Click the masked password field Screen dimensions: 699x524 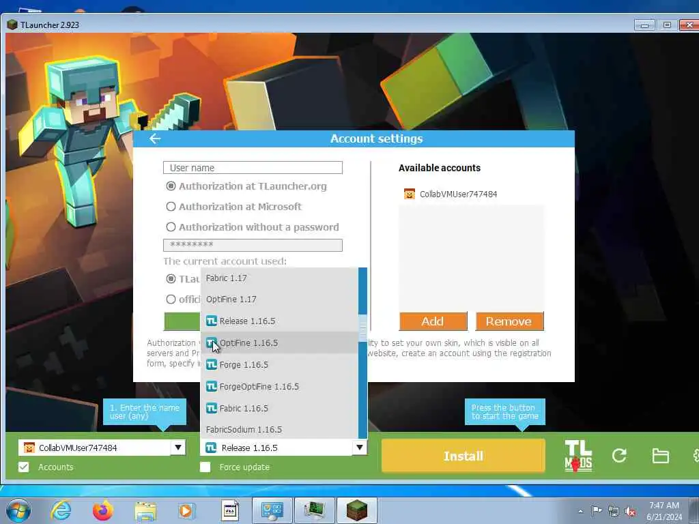(253, 245)
